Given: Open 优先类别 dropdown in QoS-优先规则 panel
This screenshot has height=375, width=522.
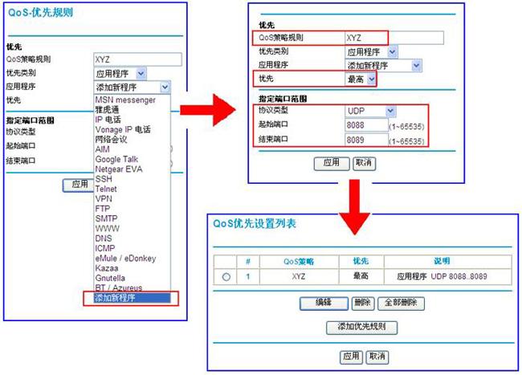Looking at the screenshot, I should [120, 74].
